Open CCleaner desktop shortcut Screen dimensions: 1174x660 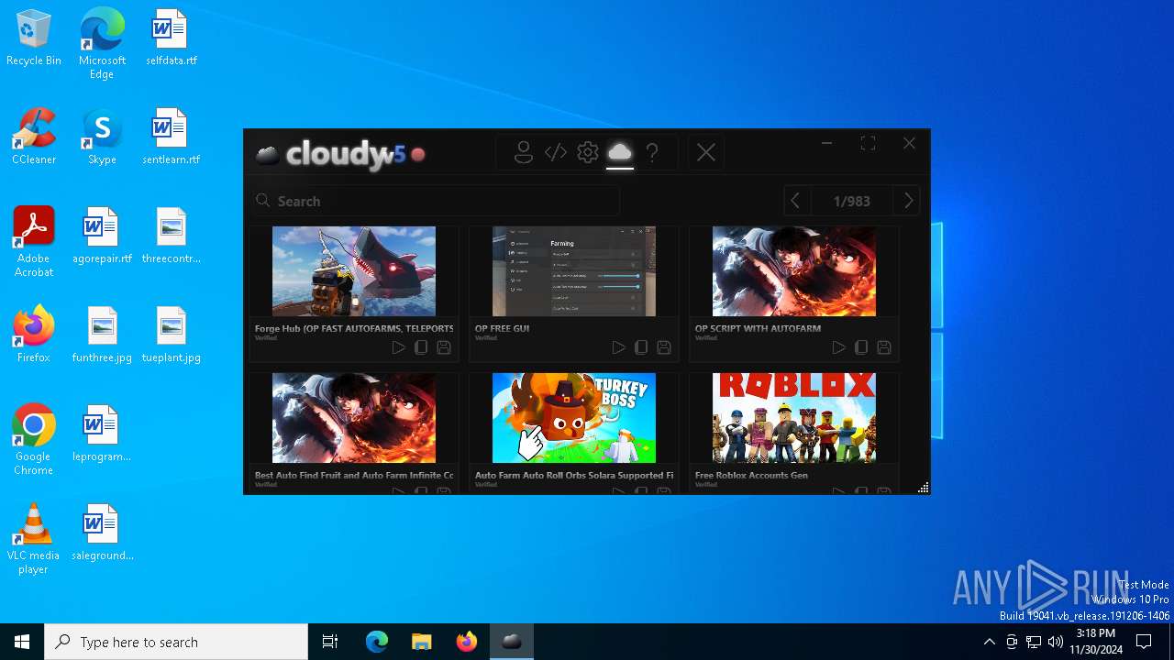point(34,137)
